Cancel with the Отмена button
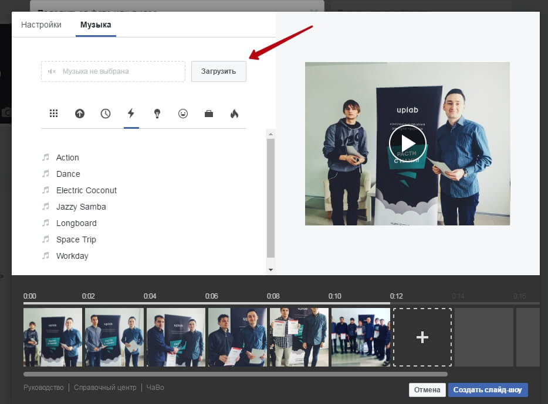Viewport: 548px width, 404px height. (427, 390)
